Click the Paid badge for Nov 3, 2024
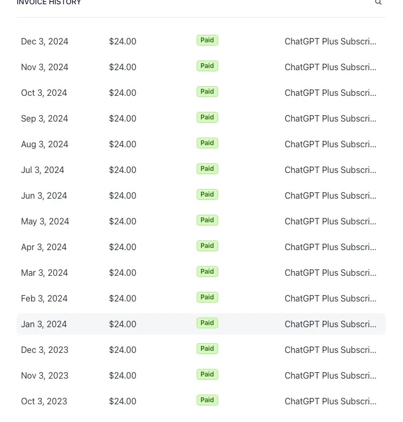403x422 pixels. coord(207,66)
